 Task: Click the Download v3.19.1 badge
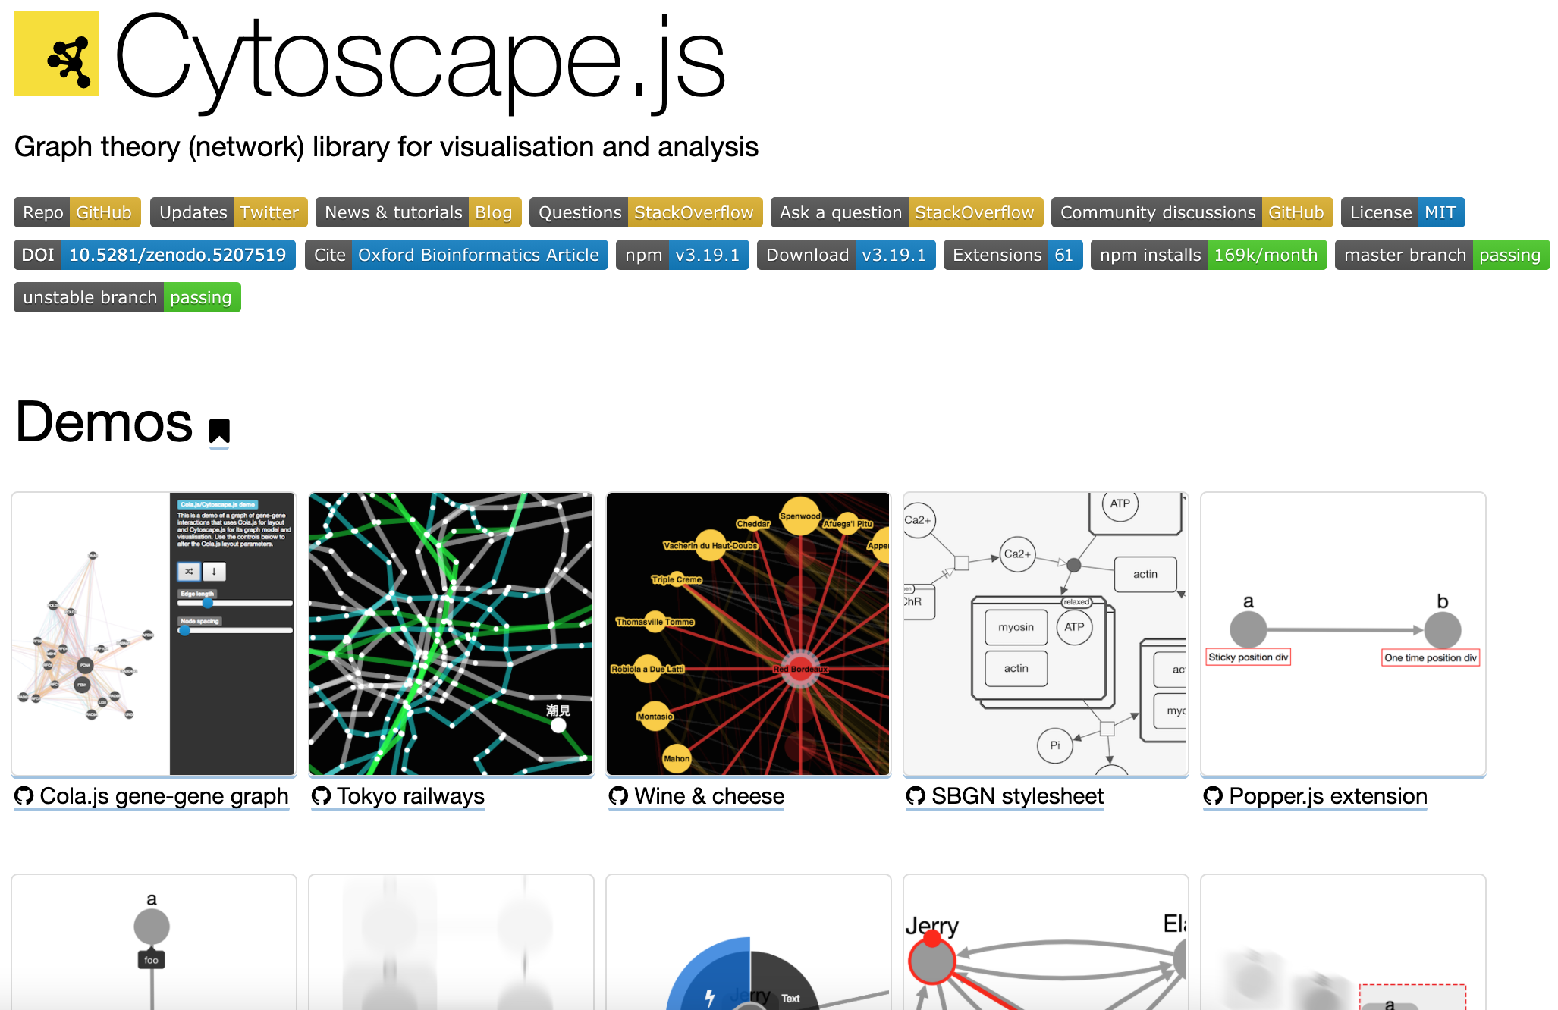click(x=847, y=255)
